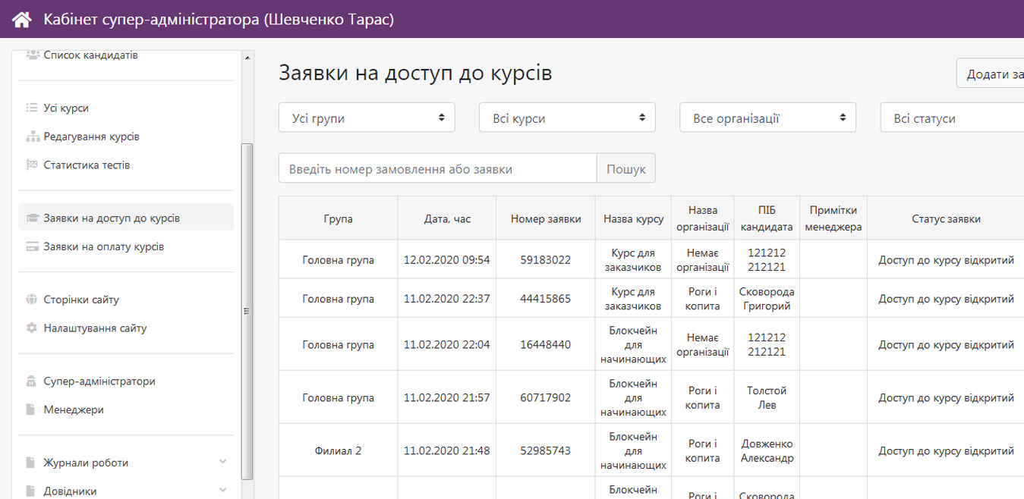Viewport: 1024px width, 499px height.
Task: Open the Всі курси dropdown filter
Action: coord(567,118)
